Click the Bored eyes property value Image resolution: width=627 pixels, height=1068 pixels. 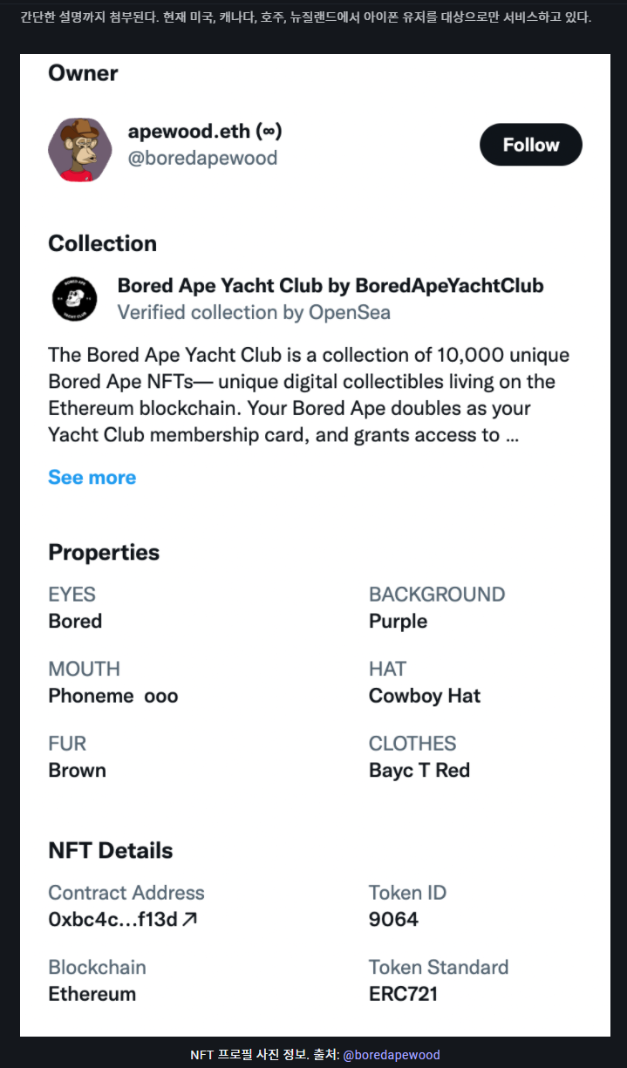(x=75, y=622)
